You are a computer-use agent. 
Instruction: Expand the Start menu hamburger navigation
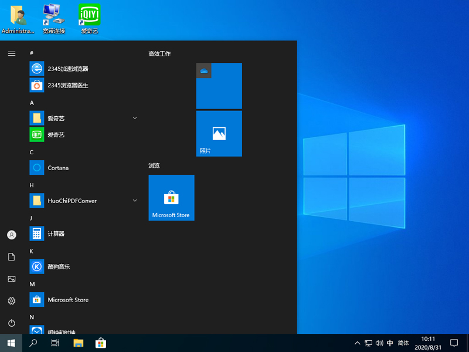tap(11, 53)
